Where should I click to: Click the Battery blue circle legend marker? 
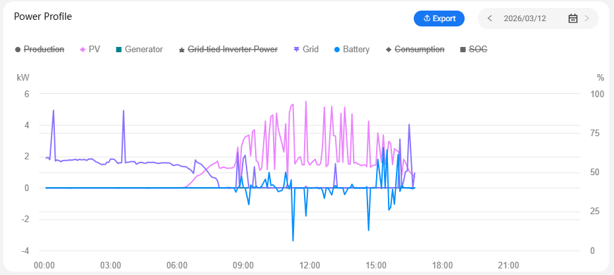[x=336, y=50]
